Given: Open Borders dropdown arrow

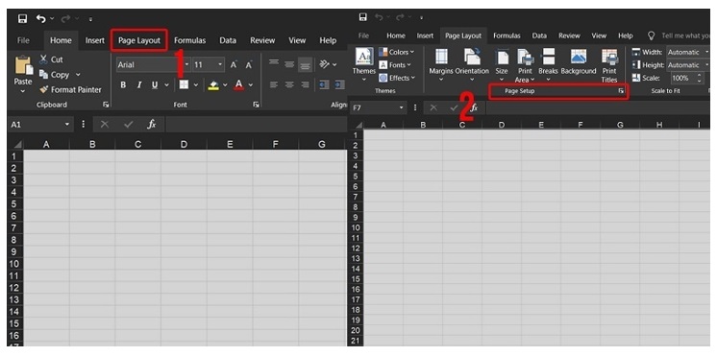Looking at the screenshot, I should pyautogui.click(x=196, y=84).
